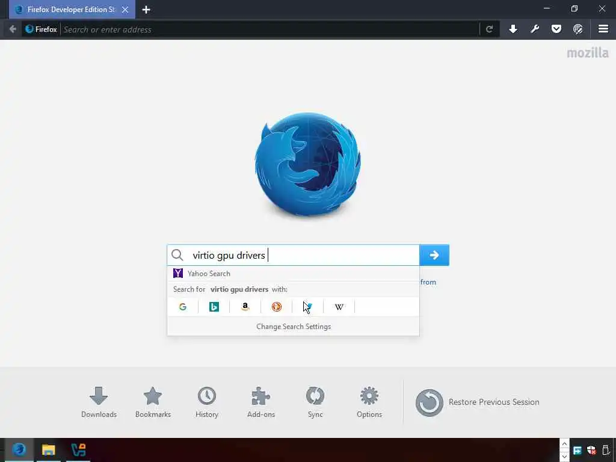
Task: Open the Bookmarks shortcut
Action: [153, 402]
